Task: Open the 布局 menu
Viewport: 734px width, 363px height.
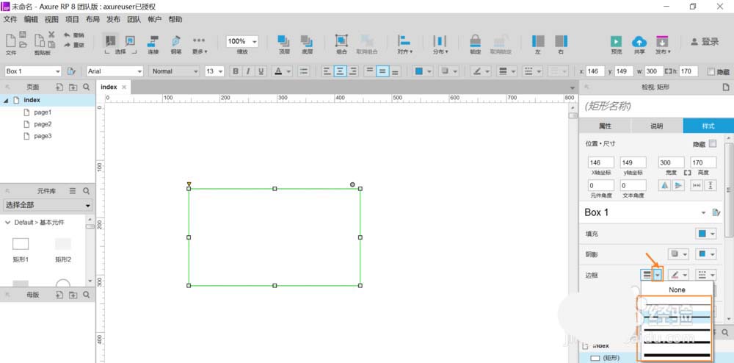Action: tap(92, 19)
